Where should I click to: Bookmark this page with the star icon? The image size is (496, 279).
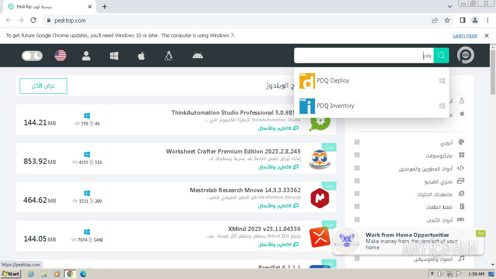pos(447,20)
